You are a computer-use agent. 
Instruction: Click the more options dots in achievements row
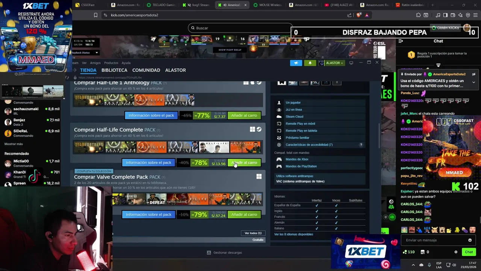tap(337, 82)
